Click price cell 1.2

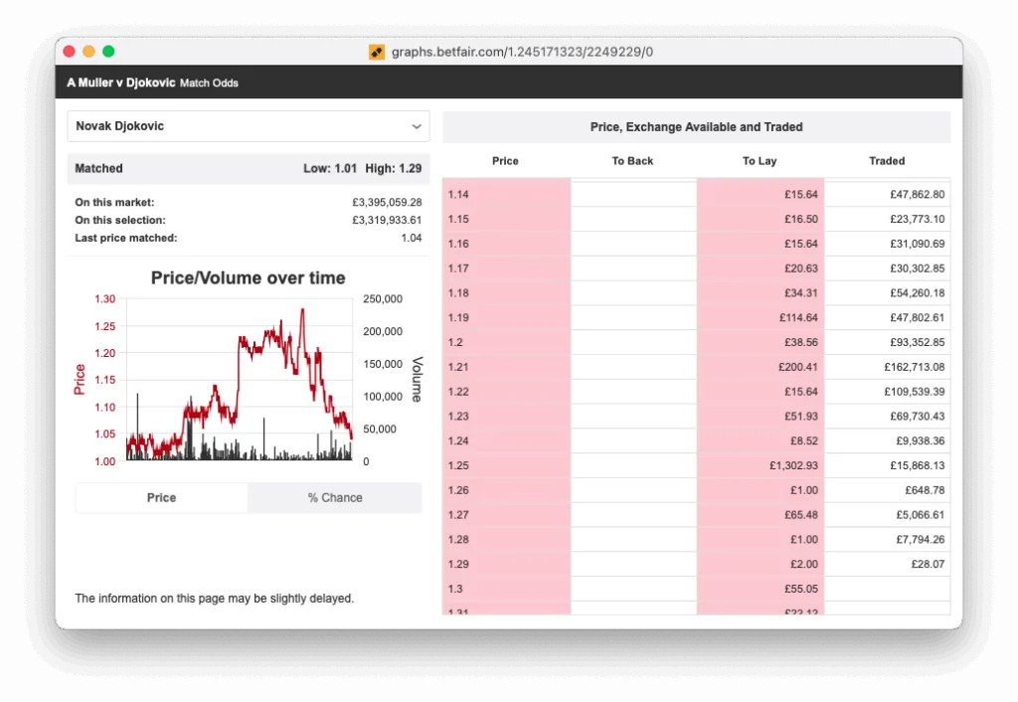506,342
